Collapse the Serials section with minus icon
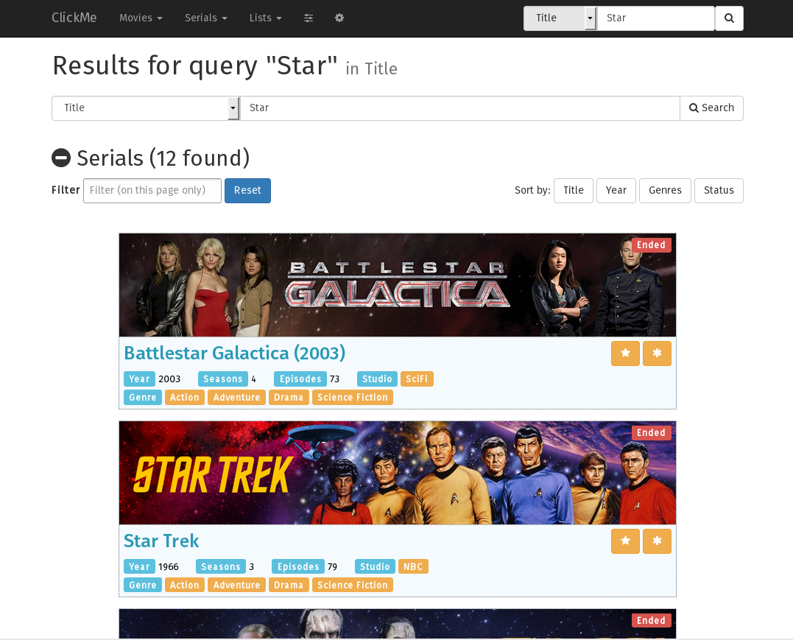 tap(61, 158)
